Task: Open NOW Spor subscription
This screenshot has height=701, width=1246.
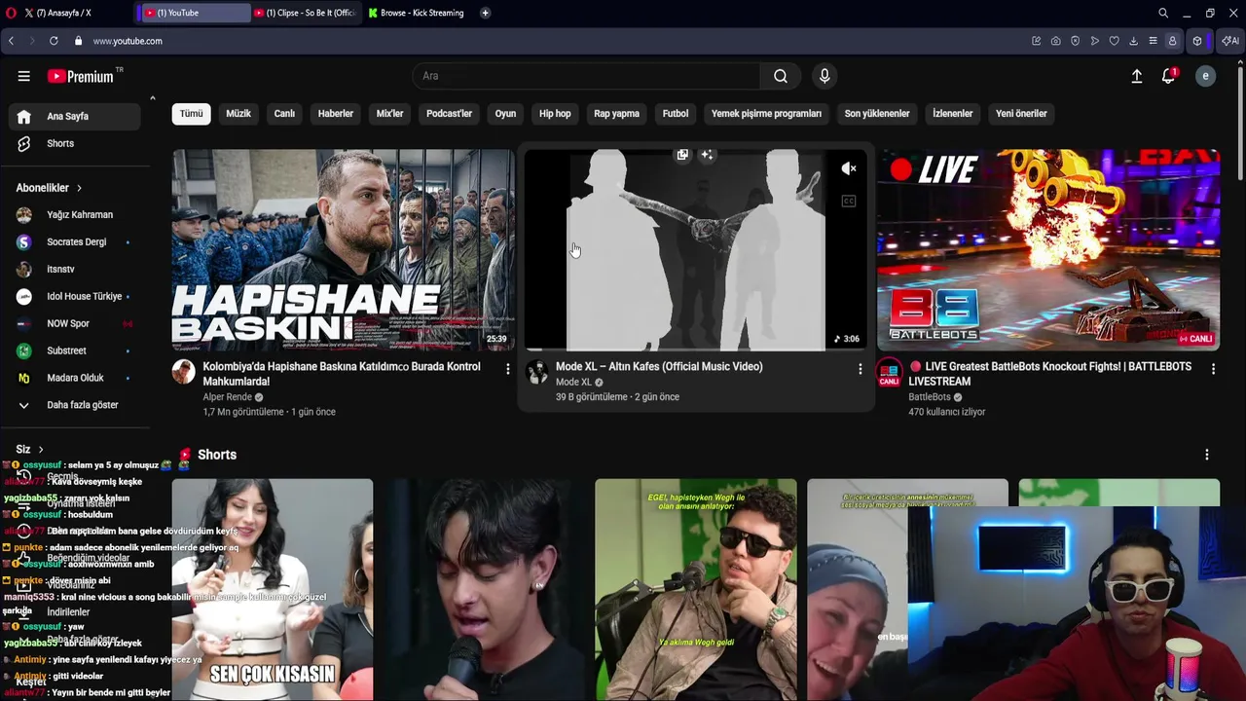Action: click(75, 323)
